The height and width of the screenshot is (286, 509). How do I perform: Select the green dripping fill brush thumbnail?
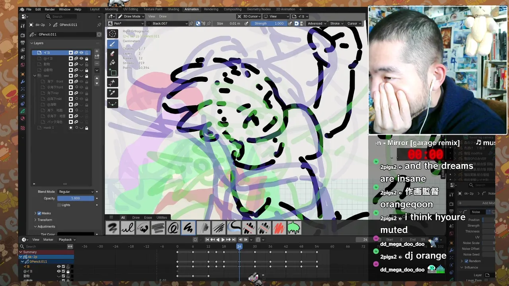tap(294, 228)
